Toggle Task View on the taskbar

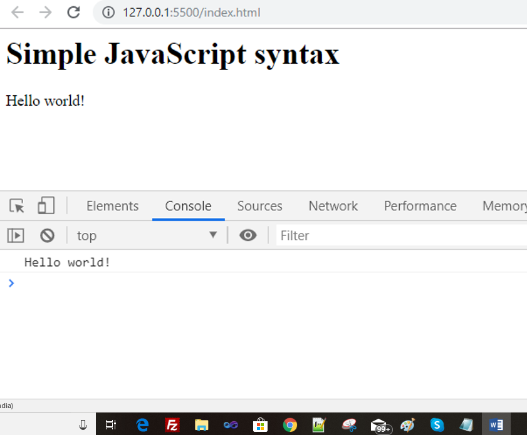click(x=110, y=424)
